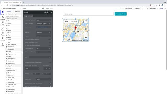This screenshot has height=94, width=167.
Task: Switch to the Workflow section
Action: (3, 18)
